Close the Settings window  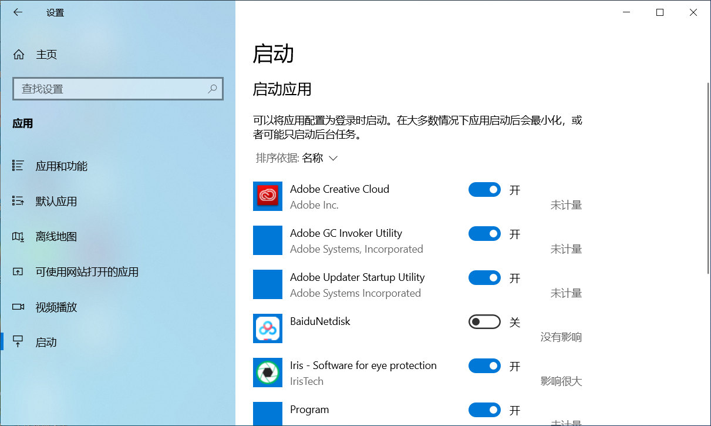click(693, 12)
